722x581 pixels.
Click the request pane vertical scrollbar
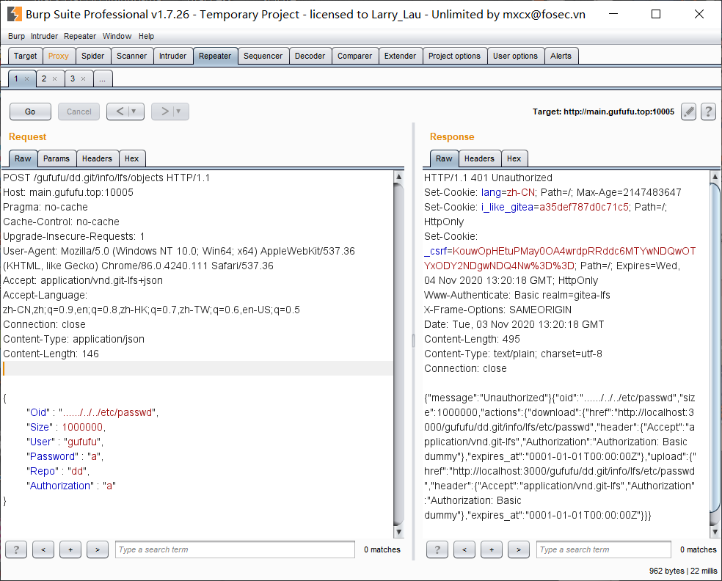tap(398, 354)
